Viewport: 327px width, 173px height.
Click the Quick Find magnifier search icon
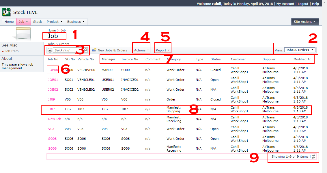(x=85, y=50)
